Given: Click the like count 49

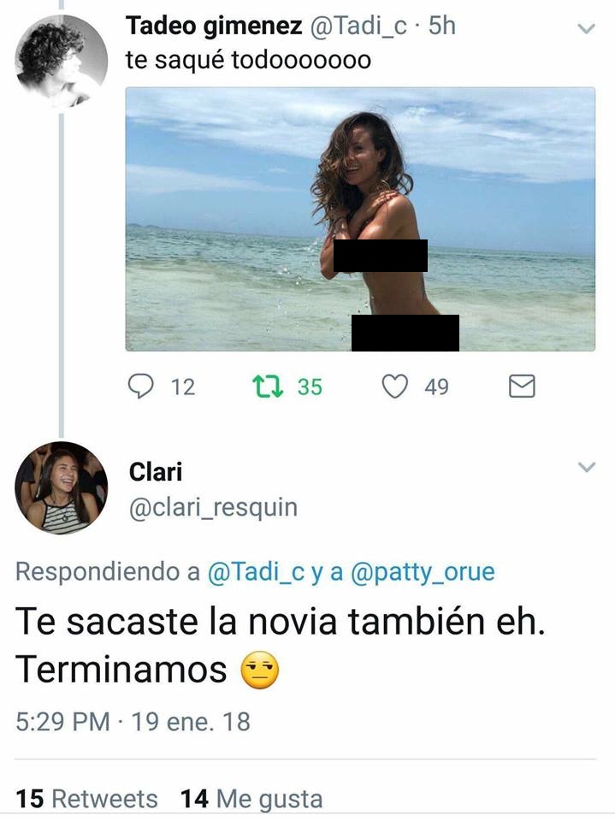Looking at the screenshot, I should (436, 387).
